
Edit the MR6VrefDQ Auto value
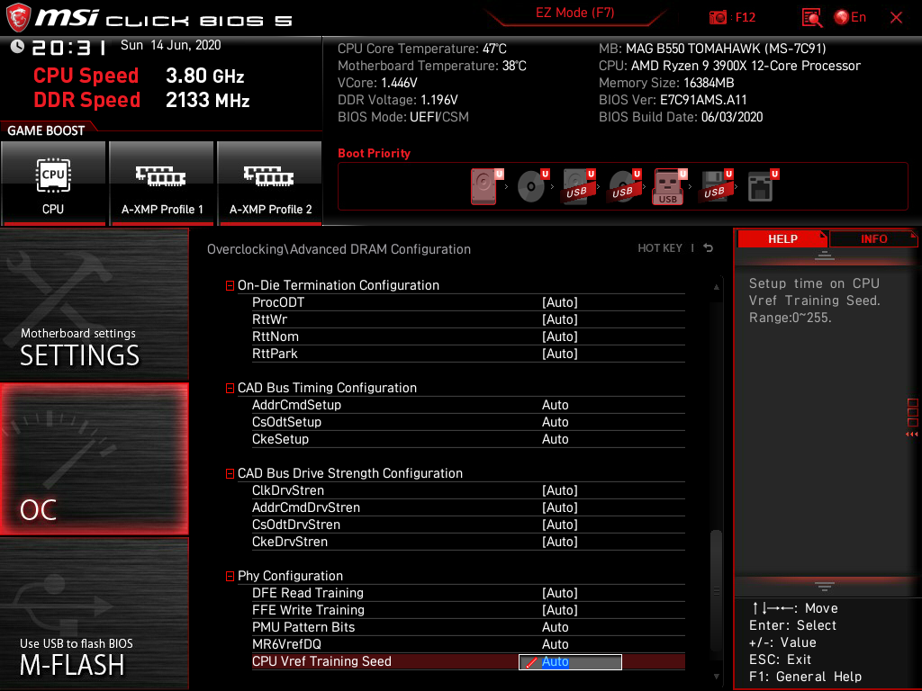point(555,644)
